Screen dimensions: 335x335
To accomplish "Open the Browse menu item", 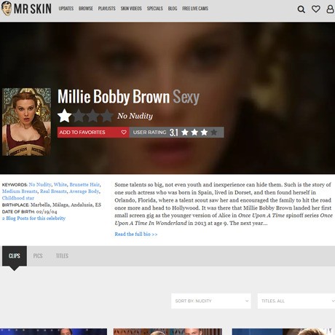I will pyautogui.click(x=86, y=9).
